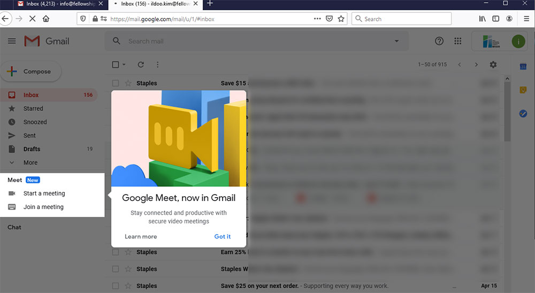
Task: Tick checkbox for Staples W email row
Action: pos(116,269)
